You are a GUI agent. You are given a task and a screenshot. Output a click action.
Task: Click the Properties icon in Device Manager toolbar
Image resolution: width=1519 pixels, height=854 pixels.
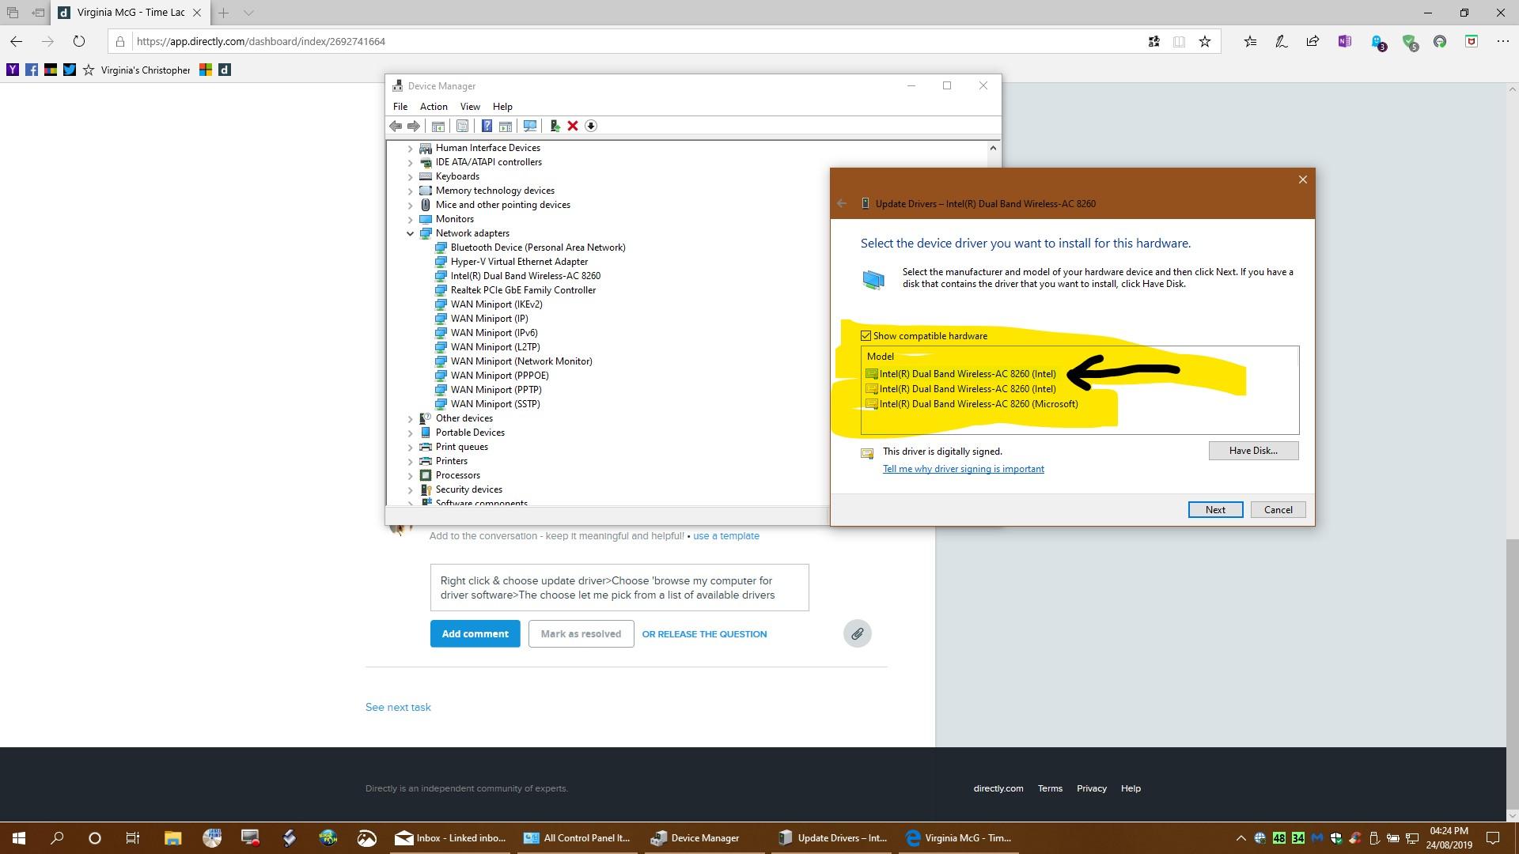pyautogui.click(x=462, y=126)
